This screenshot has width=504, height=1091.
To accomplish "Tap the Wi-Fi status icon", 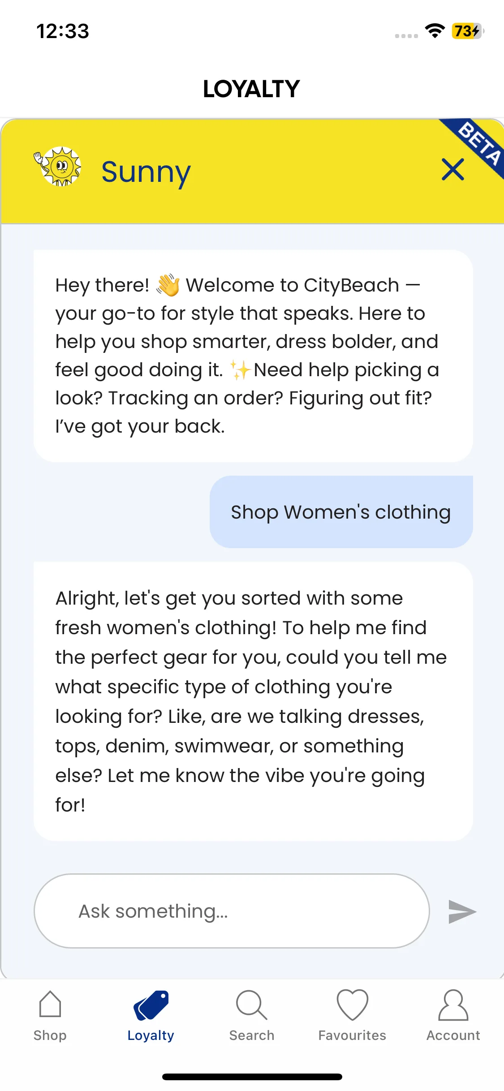I will click(435, 31).
